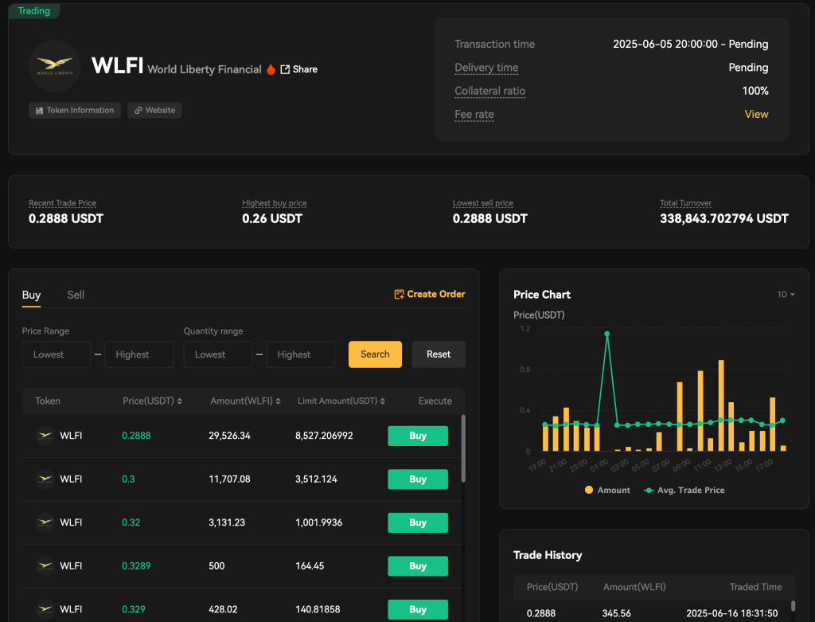Click the yellow Amount legend dot
The image size is (815, 622).
click(590, 491)
